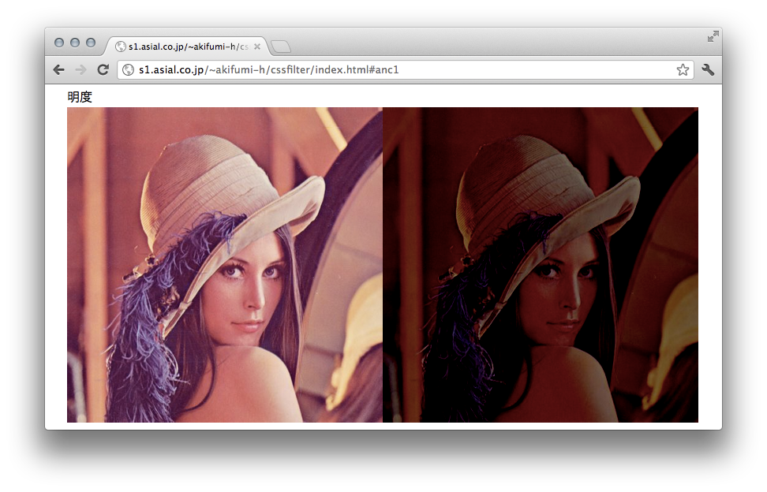Open the Chrome wrench menu

point(708,69)
